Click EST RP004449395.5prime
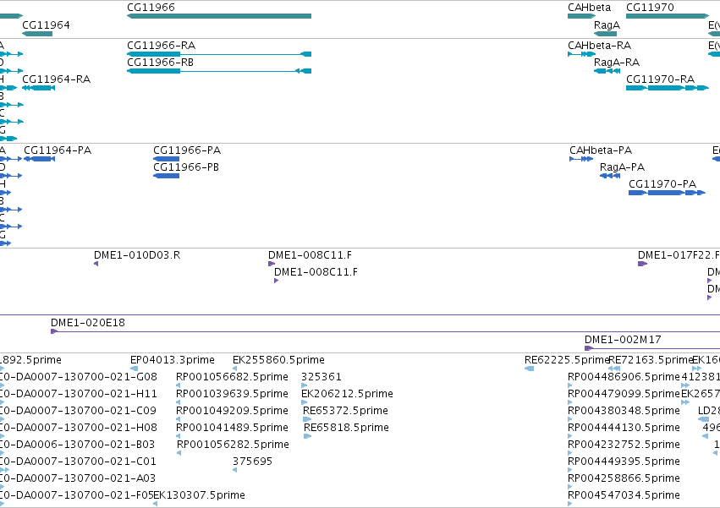Viewport: 720px width, 508px height. (x=570, y=470)
